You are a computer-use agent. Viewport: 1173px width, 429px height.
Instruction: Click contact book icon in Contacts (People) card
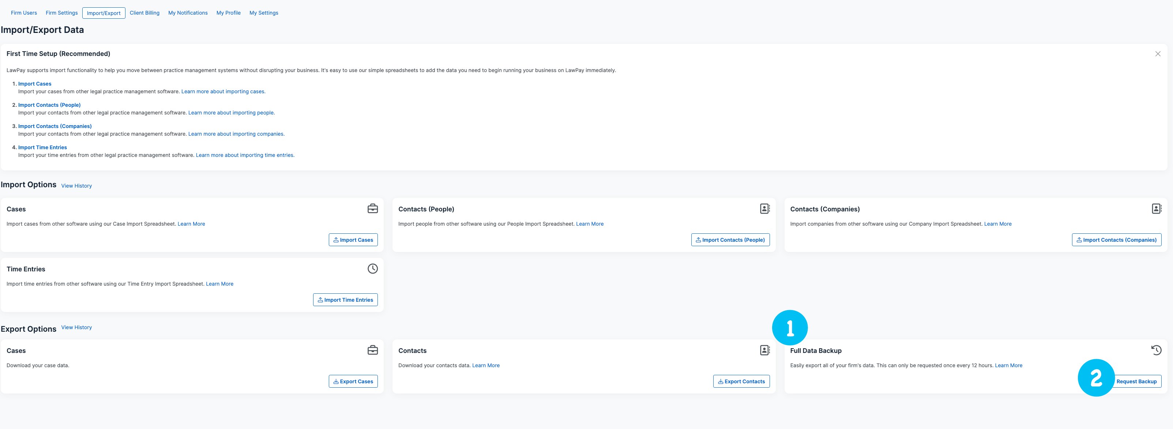764,208
